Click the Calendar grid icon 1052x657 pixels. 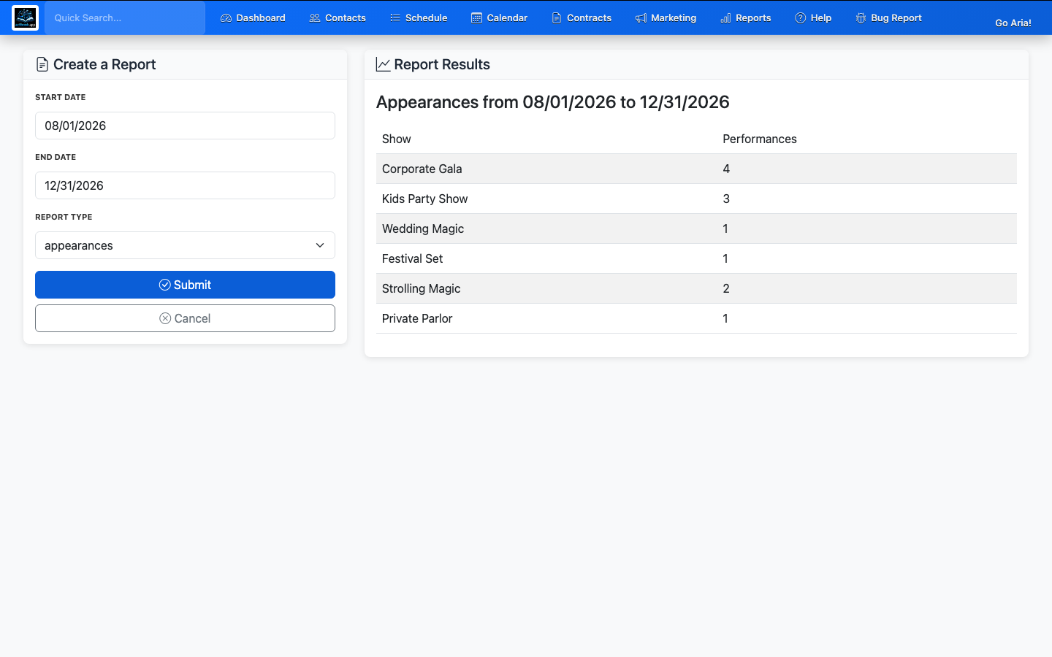click(x=476, y=18)
